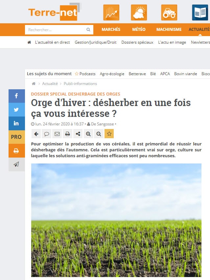
Task: Print using the article toolbar printer icon
Action: click(67, 134)
